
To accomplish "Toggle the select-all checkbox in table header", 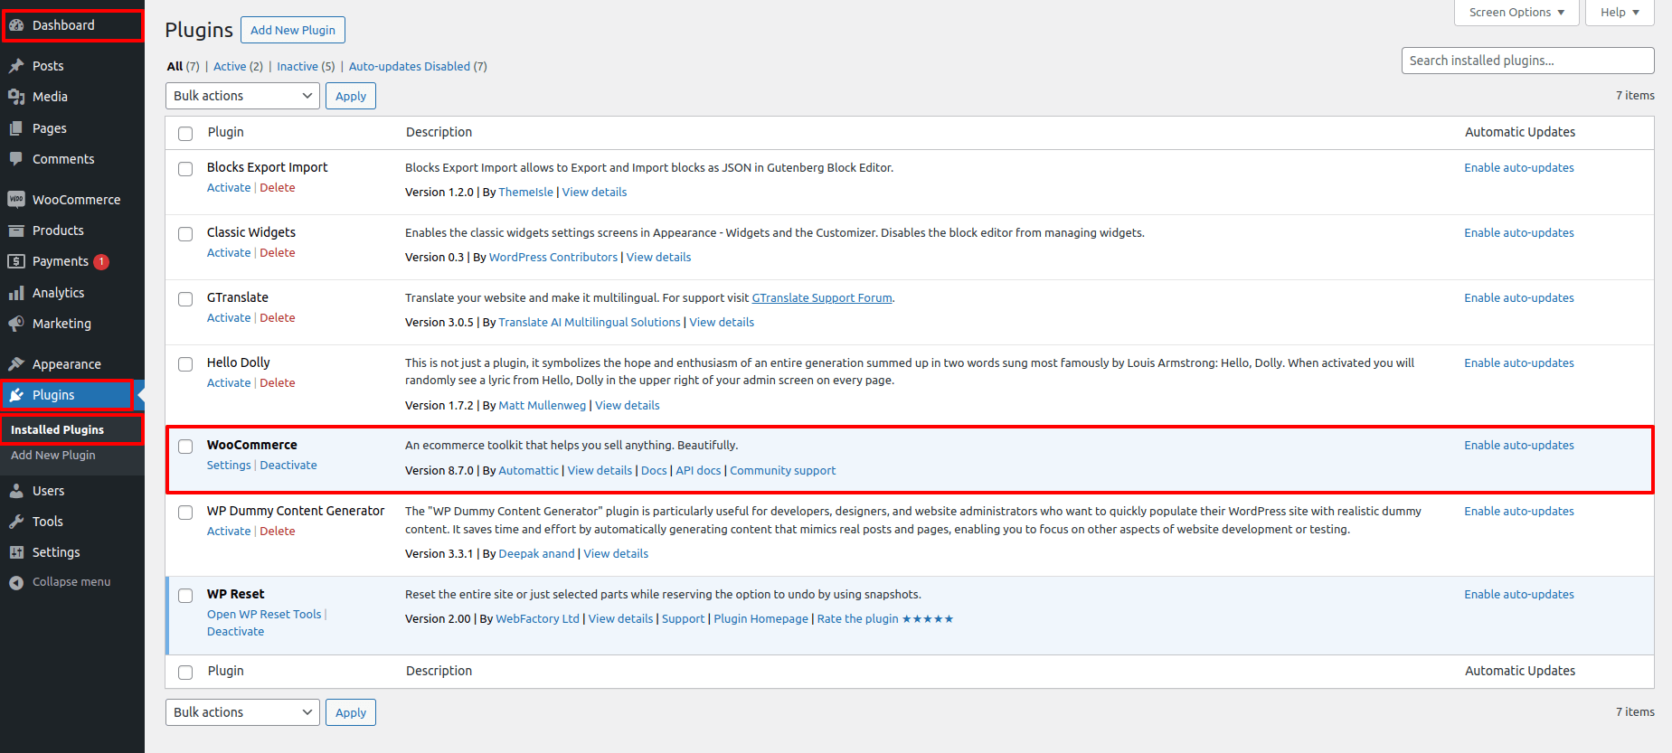I will coord(185,134).
